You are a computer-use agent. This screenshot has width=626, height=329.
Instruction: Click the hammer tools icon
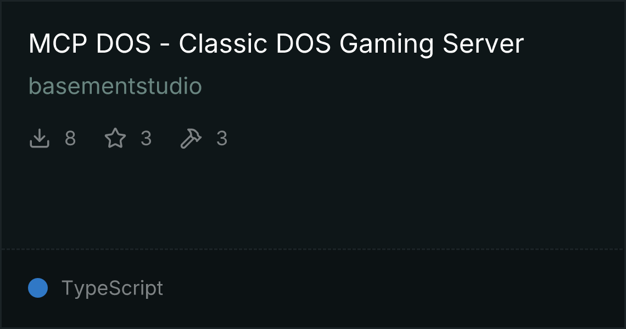(191, 138)
